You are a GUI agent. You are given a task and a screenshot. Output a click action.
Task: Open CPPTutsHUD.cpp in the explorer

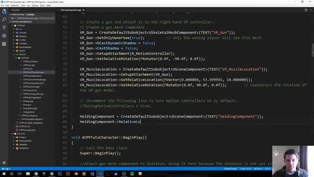click(31, 87)
